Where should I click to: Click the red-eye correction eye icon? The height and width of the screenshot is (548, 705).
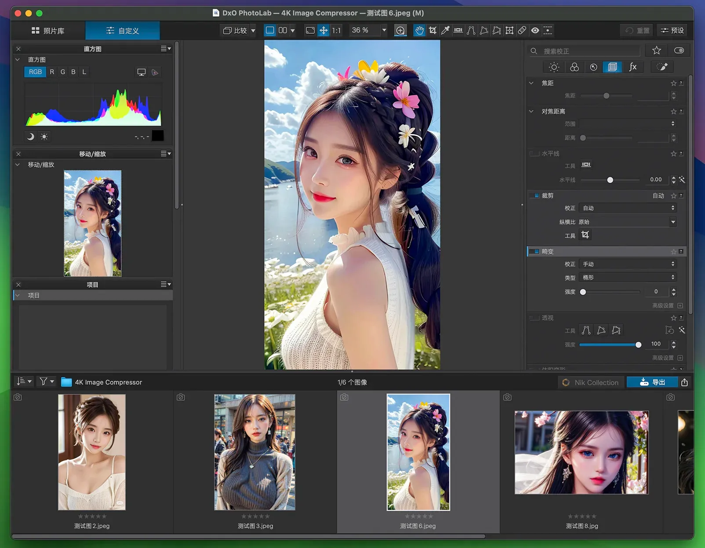click(535, 30)
